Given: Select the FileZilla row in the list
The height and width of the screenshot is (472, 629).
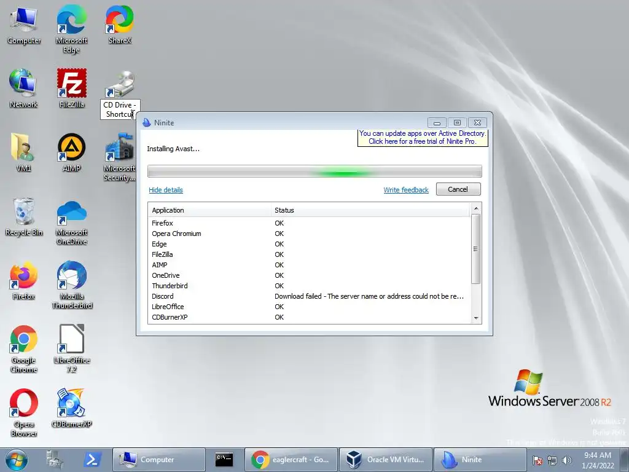Looking at the screenshot, I should pos(309,254).
